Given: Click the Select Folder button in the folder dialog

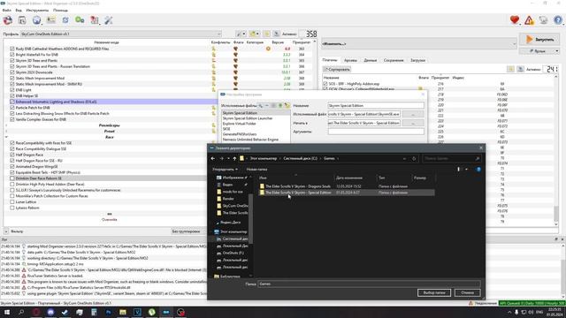Looking at the screenshot, I should point(434,292).
